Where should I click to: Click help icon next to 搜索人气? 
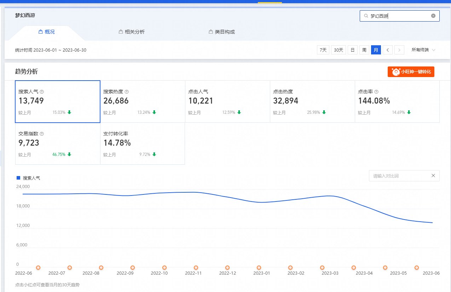(42, 92)
